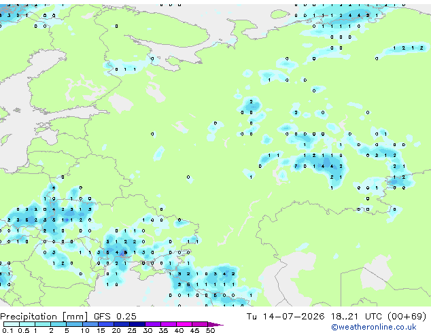431x333 pixels.
Task: Pick the legend swatch between 20 and 25
Action: (x=122, y=324)
